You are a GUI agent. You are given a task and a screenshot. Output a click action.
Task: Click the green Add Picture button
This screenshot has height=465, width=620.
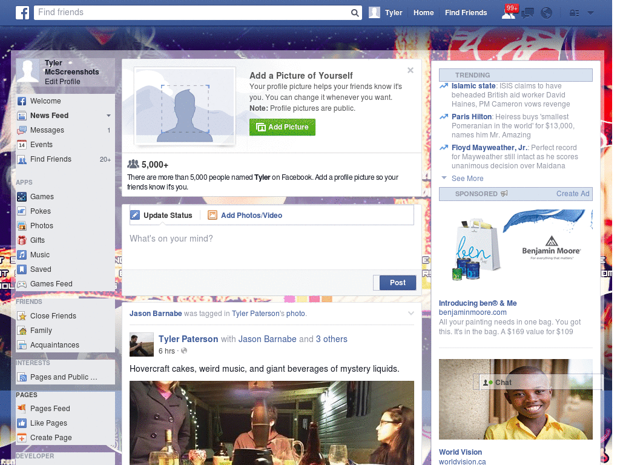pos(282,127)
